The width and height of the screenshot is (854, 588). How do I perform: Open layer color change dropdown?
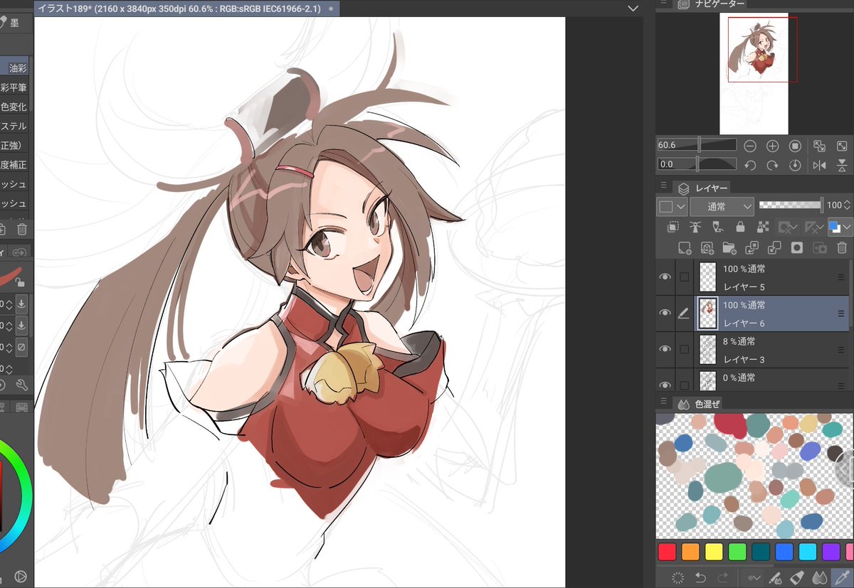tap(840, 227)
